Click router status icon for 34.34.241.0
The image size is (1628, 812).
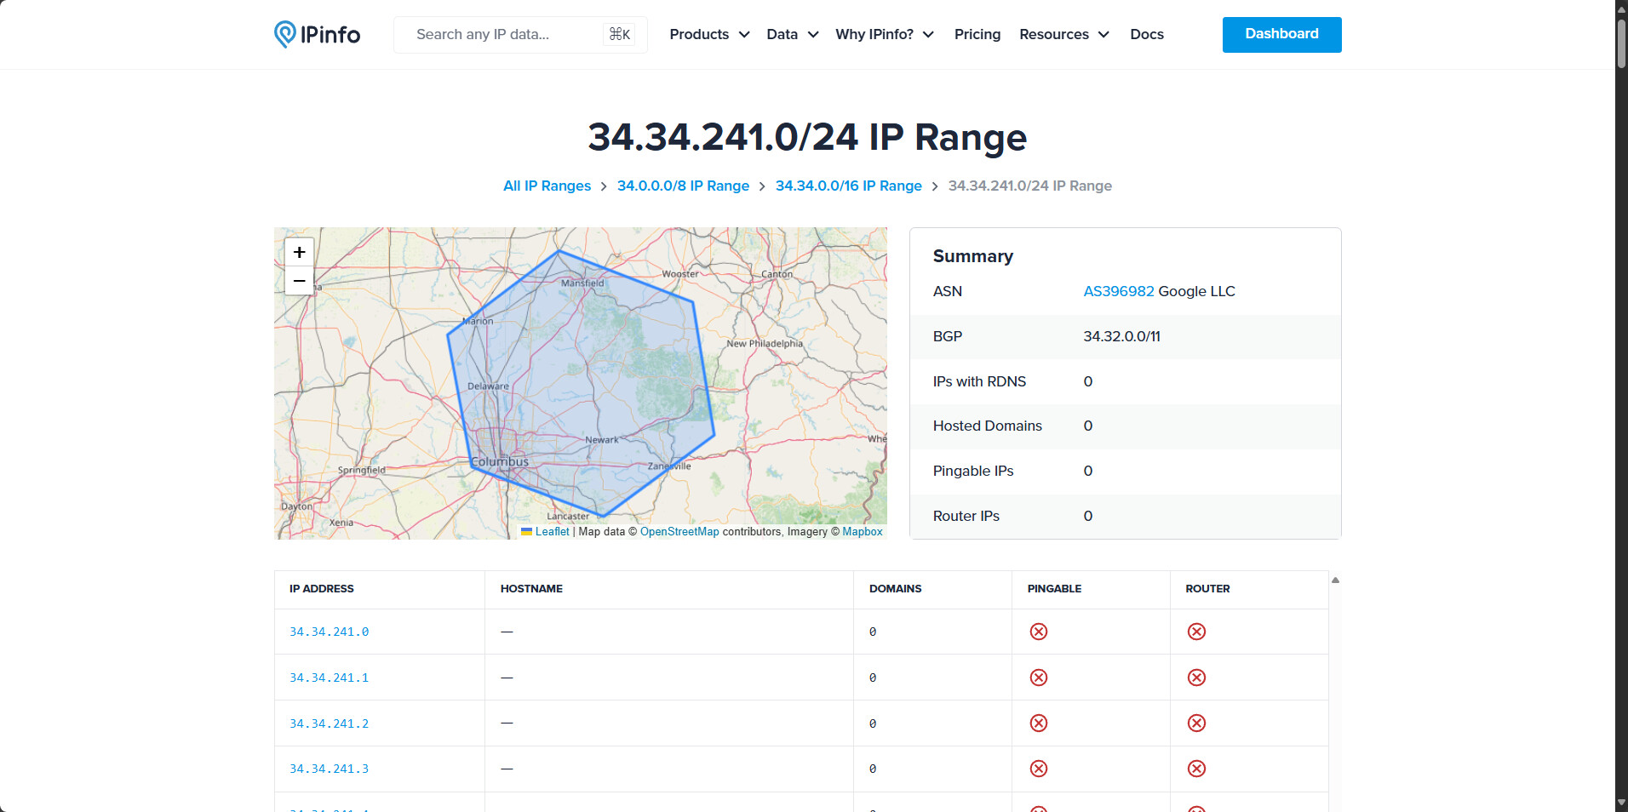coord(1196,632)
